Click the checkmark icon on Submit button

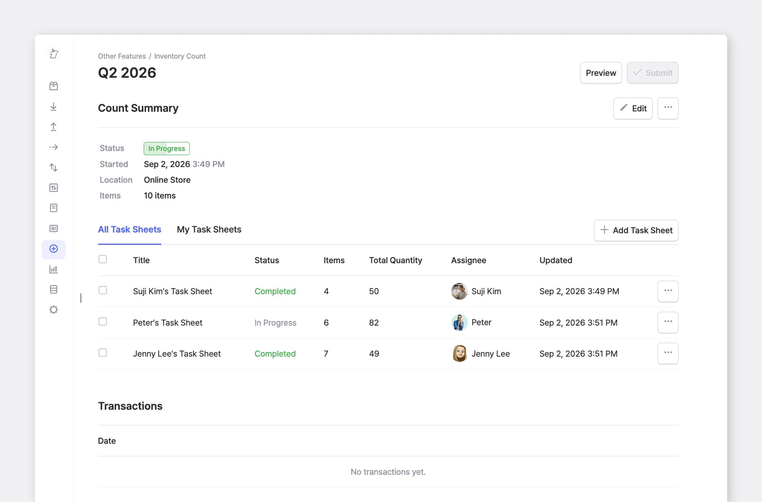(x=637, y=72)
